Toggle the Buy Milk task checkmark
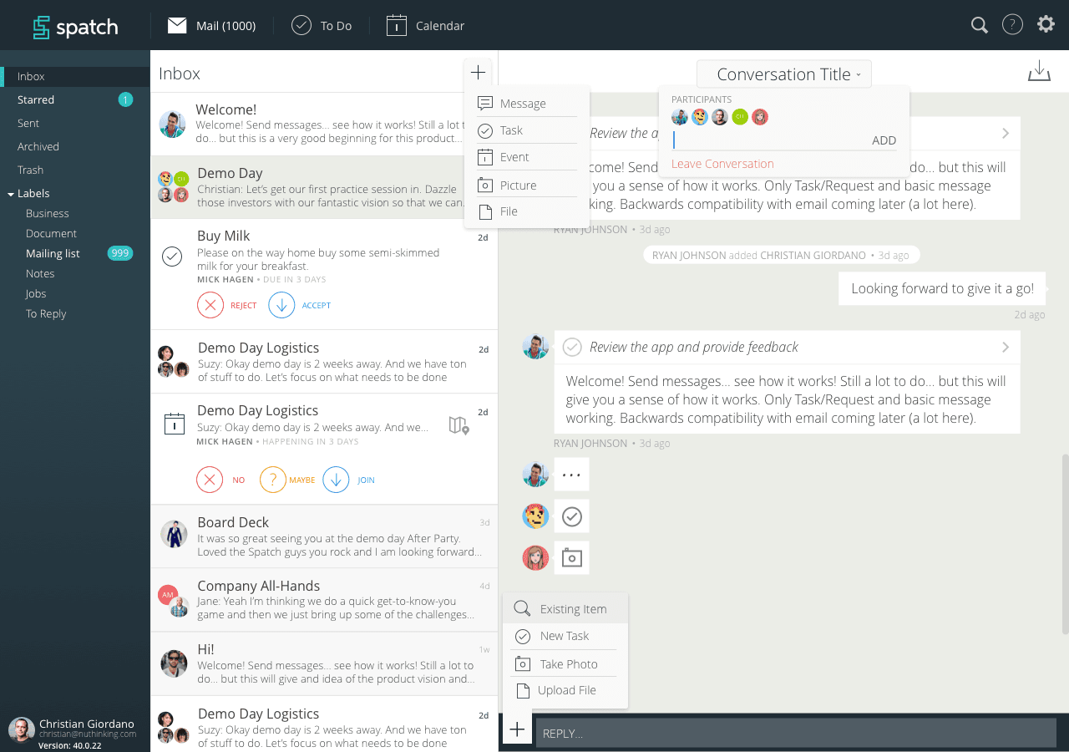 click(172, 256)
